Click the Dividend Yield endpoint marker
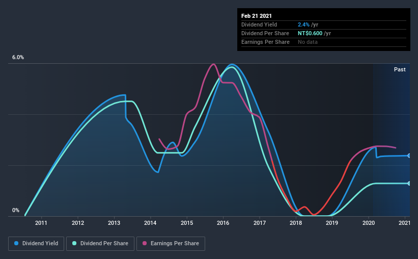This screenshot has height=259, width=418. click(409, 156)
